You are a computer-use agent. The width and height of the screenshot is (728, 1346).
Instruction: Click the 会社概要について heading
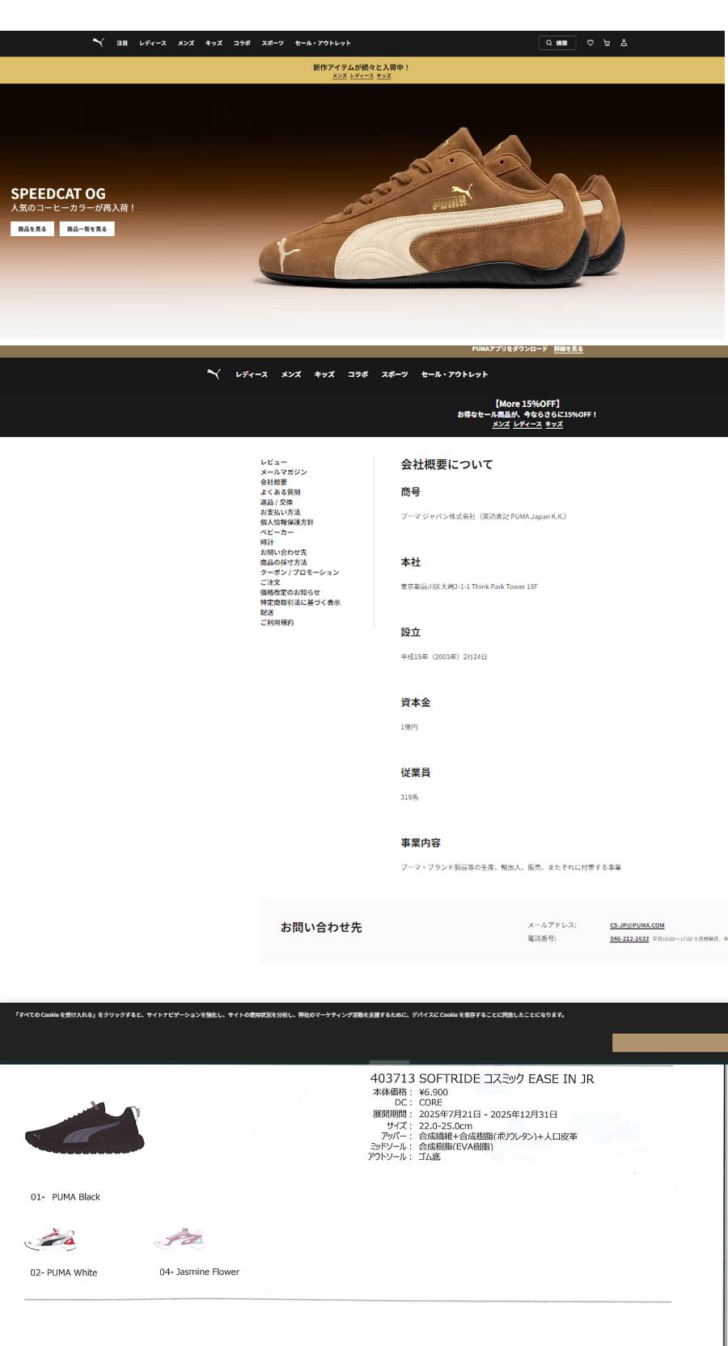pos(447,464)
